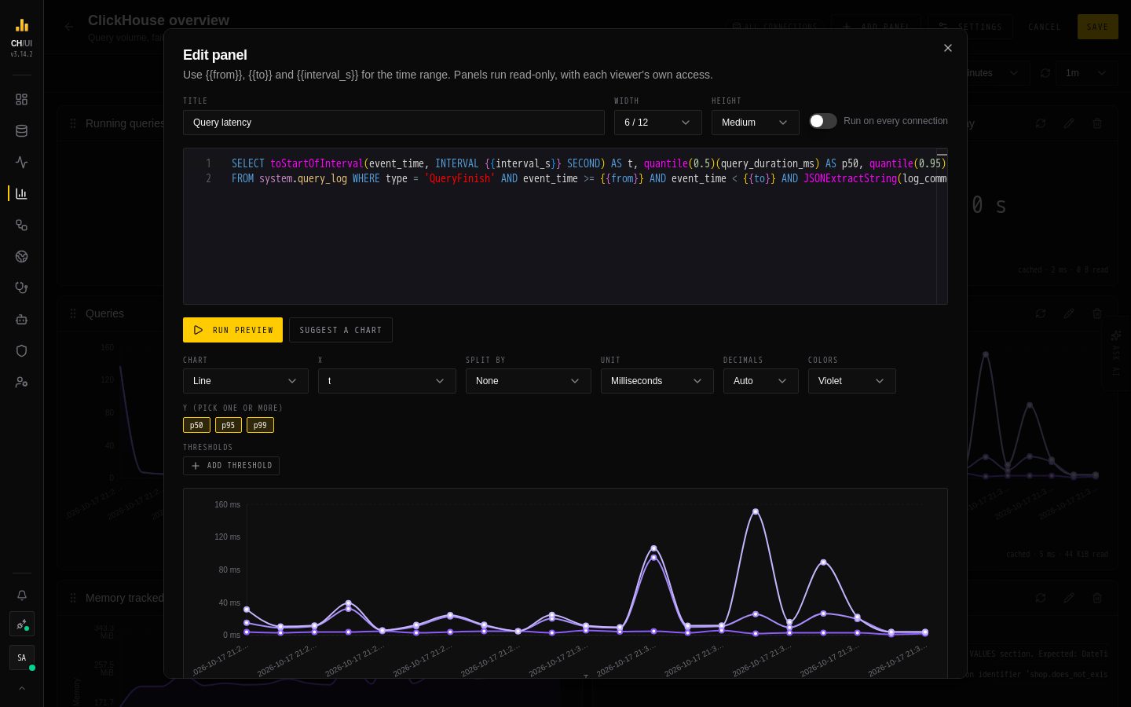Click the SA user avatar

tap(21, 658)
